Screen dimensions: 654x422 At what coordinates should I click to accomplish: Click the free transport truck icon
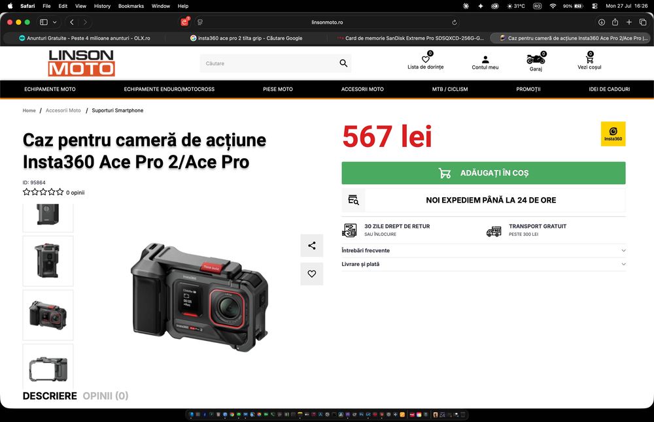click(494, 231)
